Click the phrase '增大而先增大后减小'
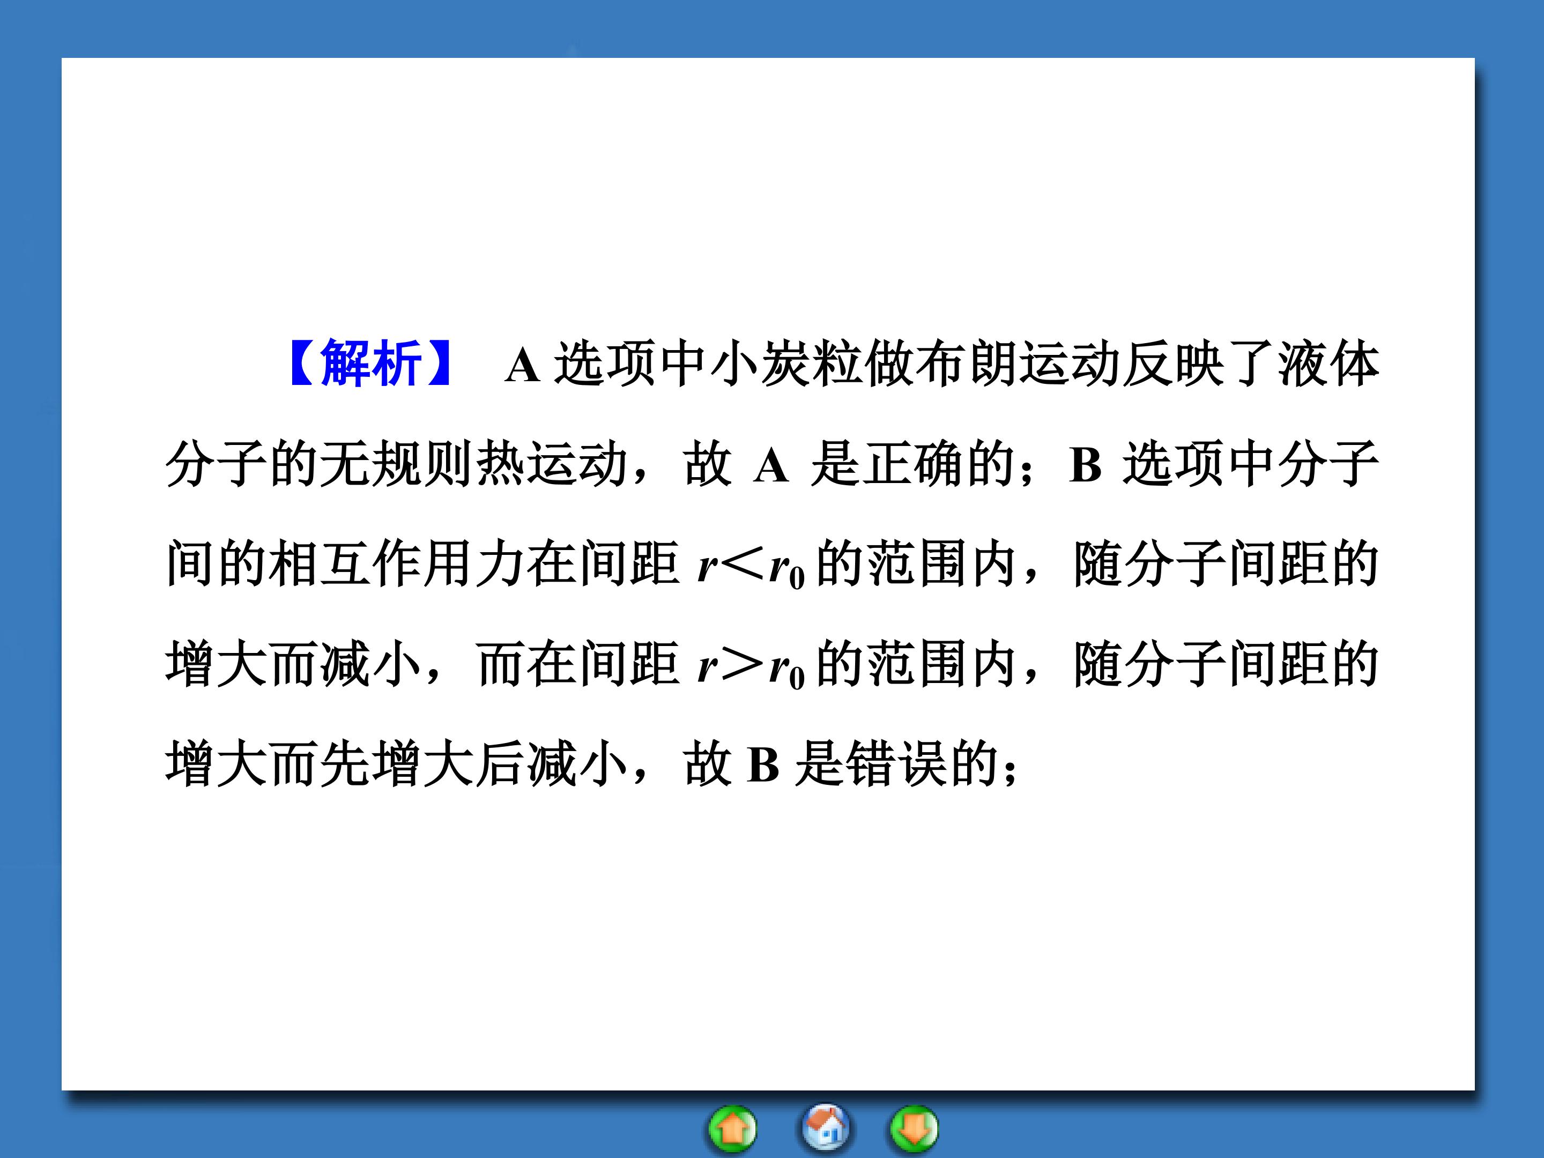This screenshot has width=1544, height=1158. pos(397,763)
